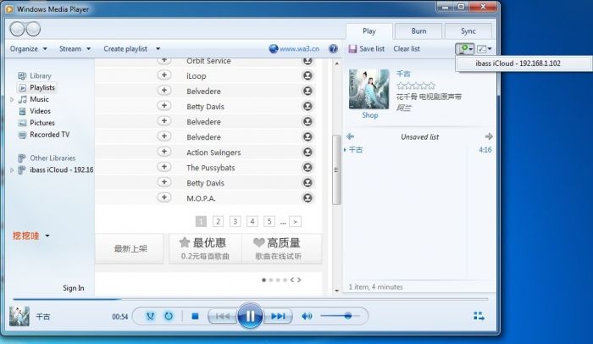Click the scrollbar down arrow
The width and height of the screenshot is (593, 344).
(336, 291)
